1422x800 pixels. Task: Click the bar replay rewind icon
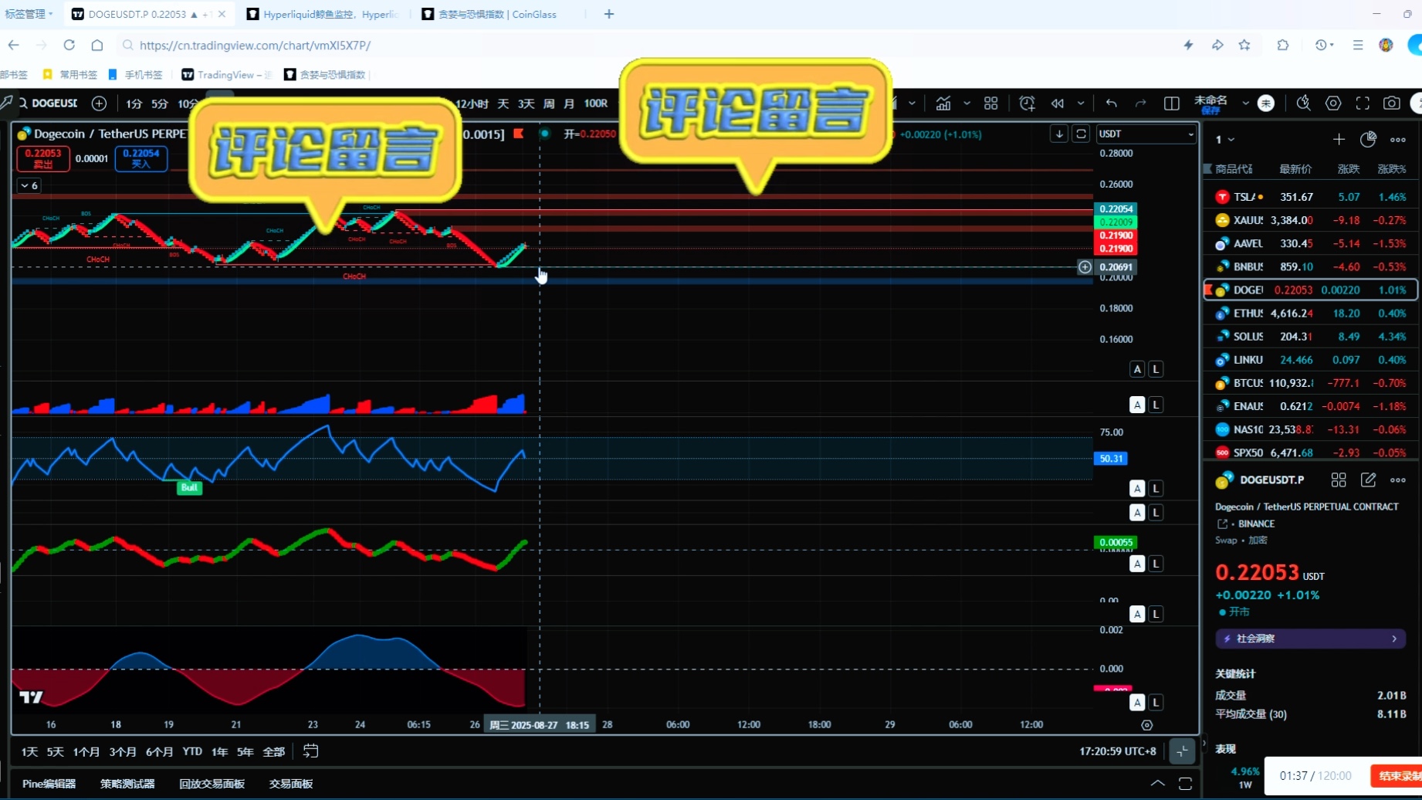(1057, 103)
